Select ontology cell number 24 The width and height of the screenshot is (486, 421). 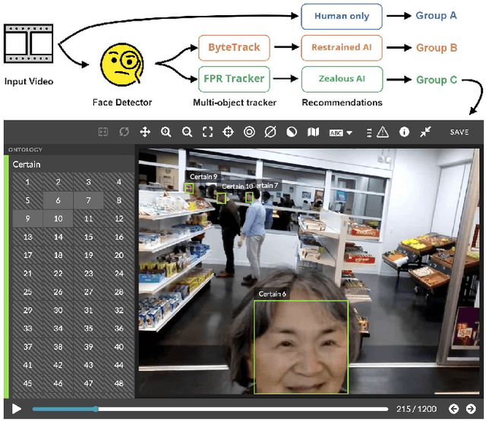tap(118, 274)
